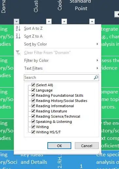119x169 pixels.
Task: Open the Domain column filter dropdown
Action: tap(17, 22)
